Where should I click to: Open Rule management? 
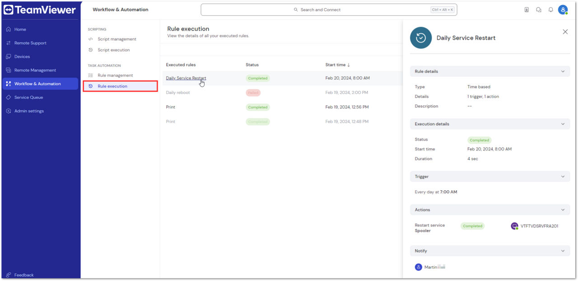pos(115,75)
